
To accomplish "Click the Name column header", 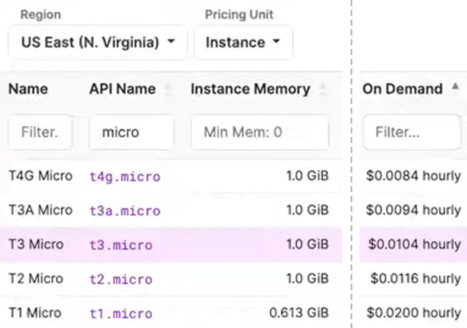I will tap(28, 89).
